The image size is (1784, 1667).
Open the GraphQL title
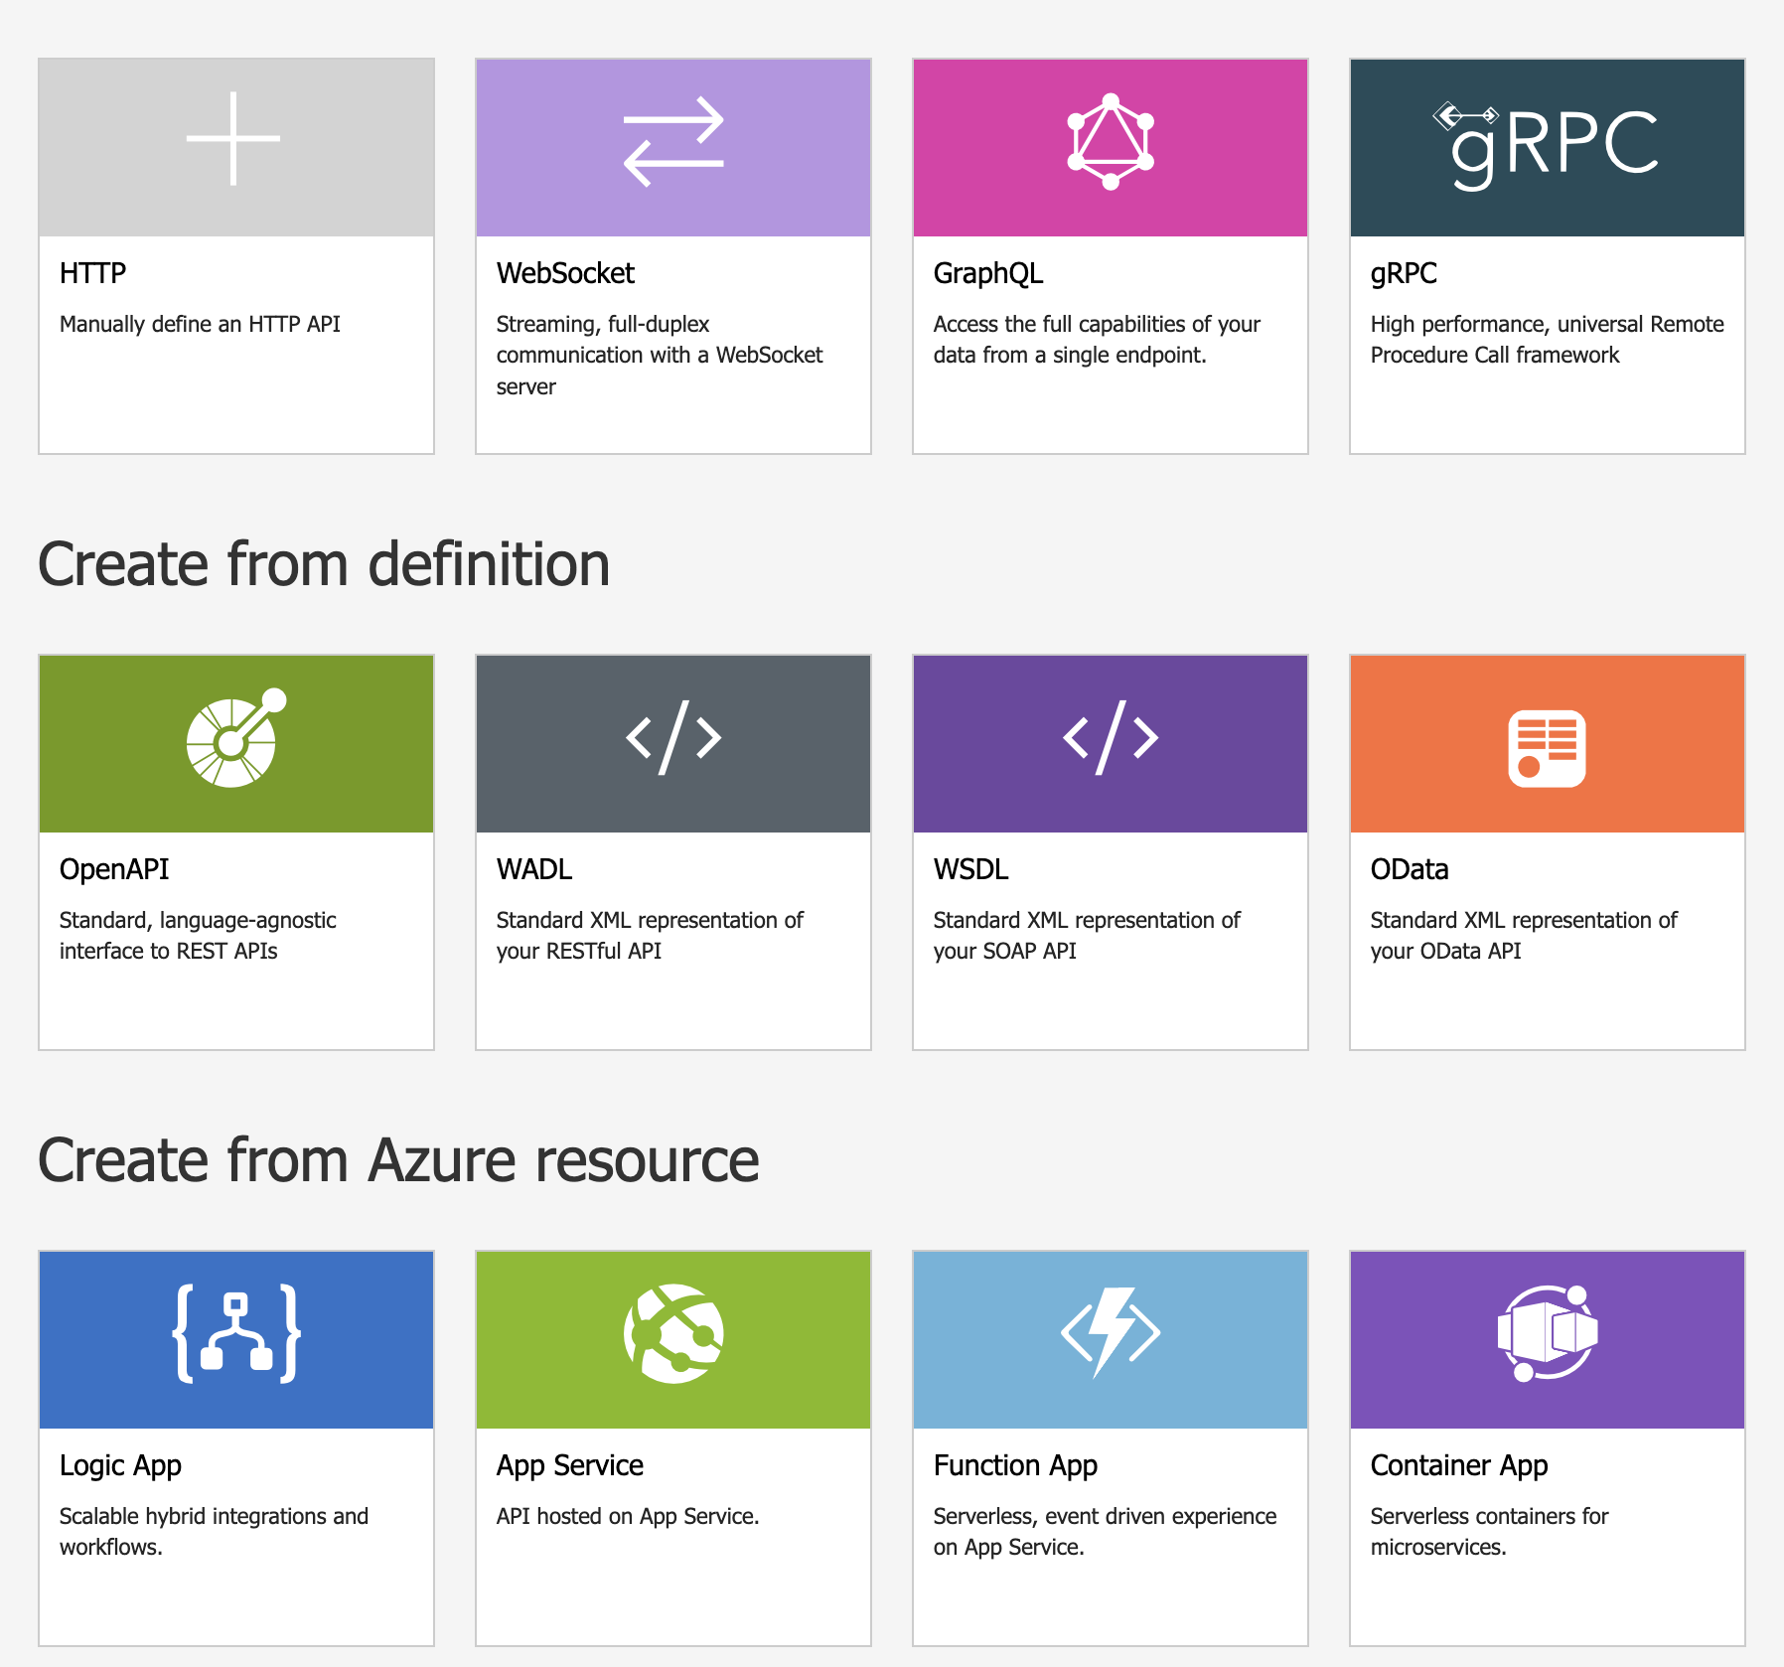[x=988, y=273]
